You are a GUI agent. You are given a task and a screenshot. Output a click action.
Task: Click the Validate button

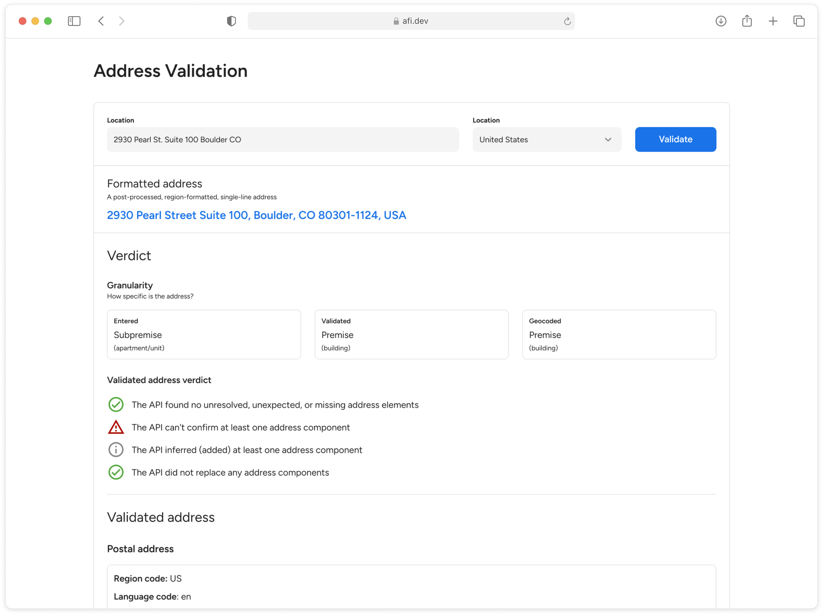pyautogui.click(x=675, y=139)
